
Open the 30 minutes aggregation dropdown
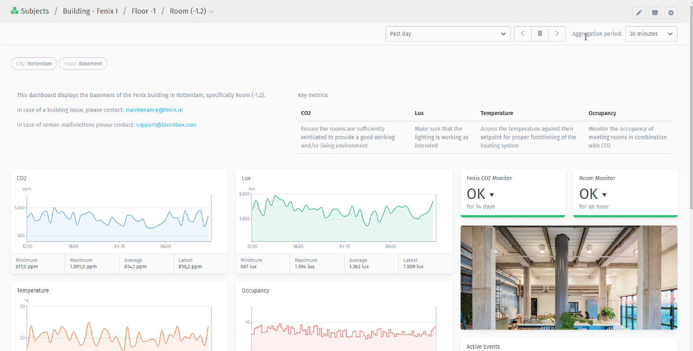coord(651,34)
